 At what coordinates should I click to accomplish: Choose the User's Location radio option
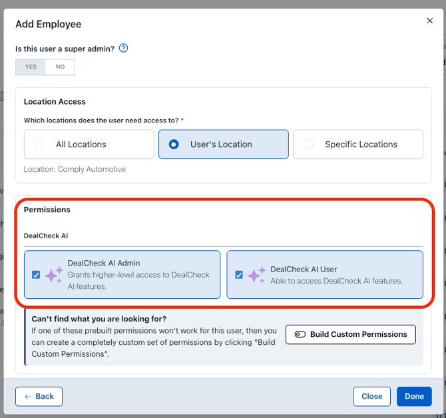click(x=174, y=144)
